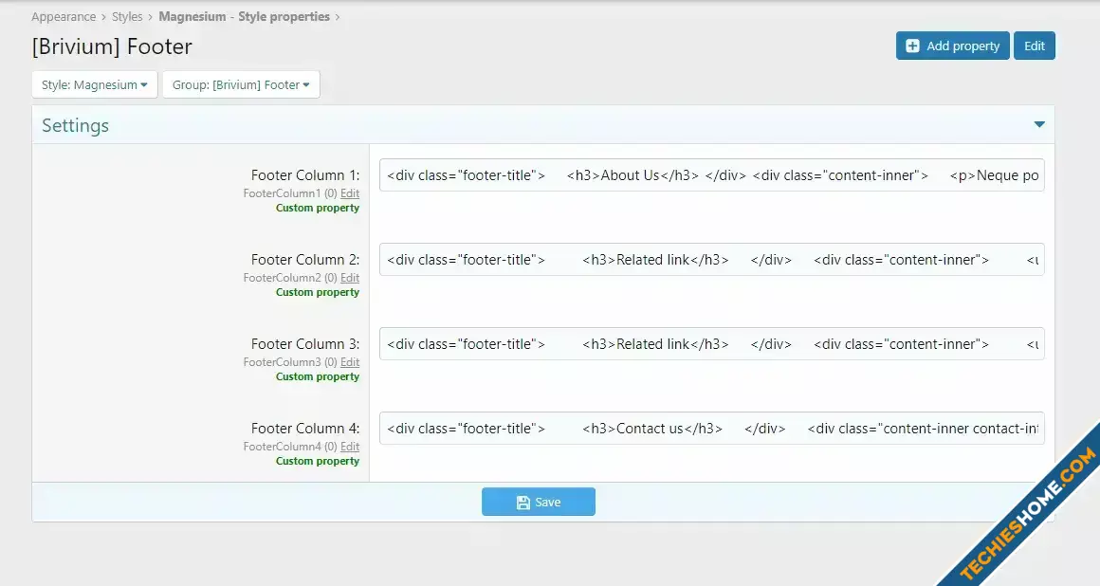
Task: Click the Footer Column 4: label
Action: 305,428
